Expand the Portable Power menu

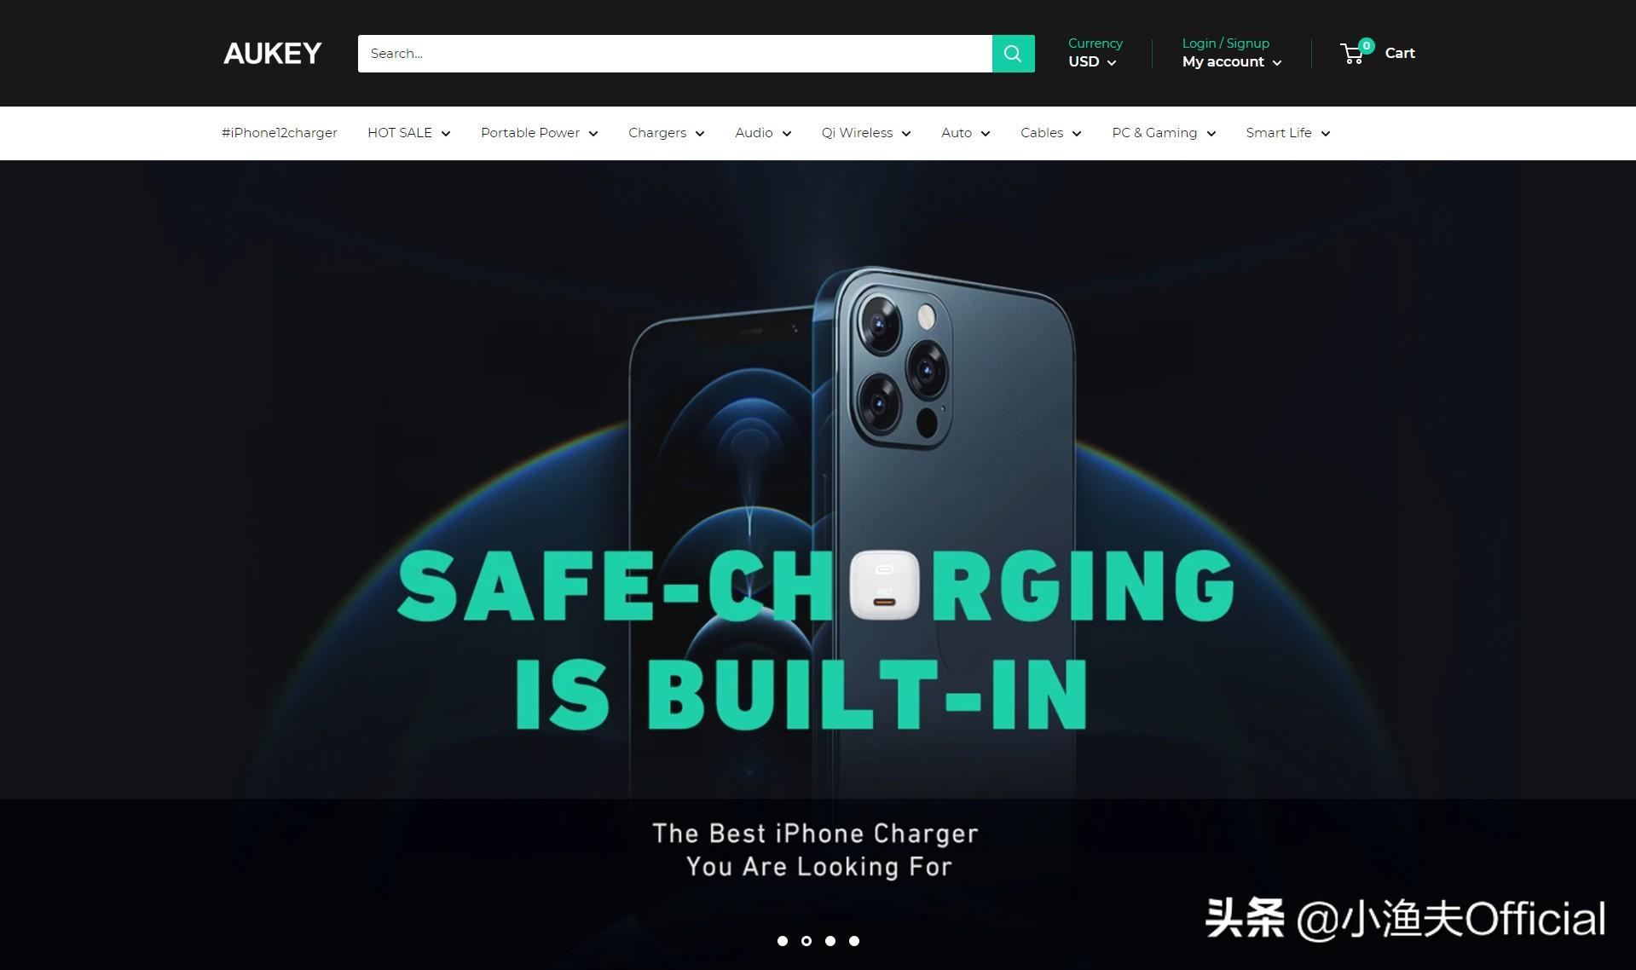tap(540, 133)
